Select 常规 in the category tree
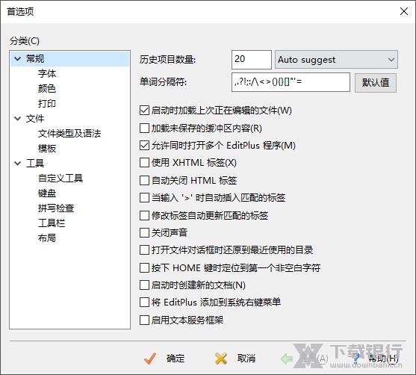This screenshot has width=416, height=375. (x=35, y=59)
